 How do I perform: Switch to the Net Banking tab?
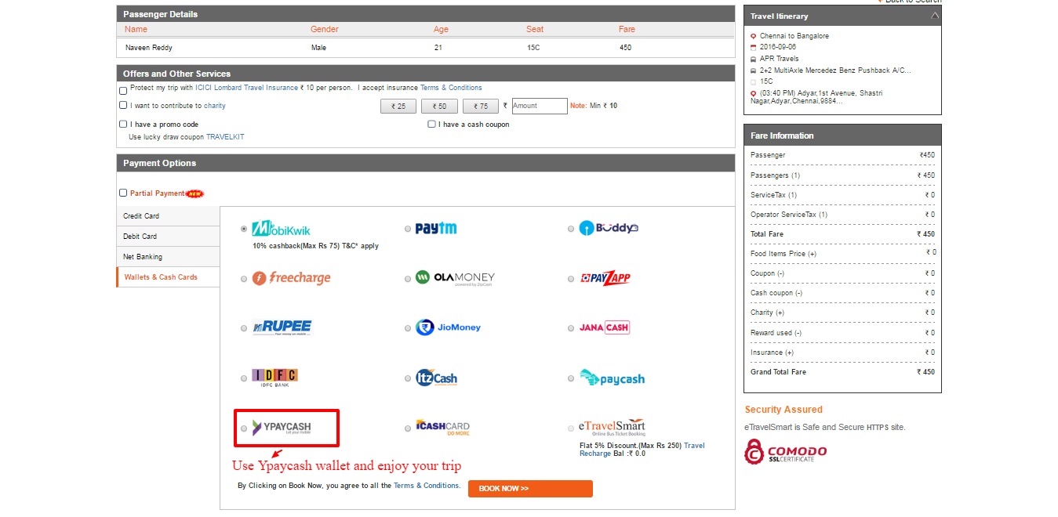[168, 257]
